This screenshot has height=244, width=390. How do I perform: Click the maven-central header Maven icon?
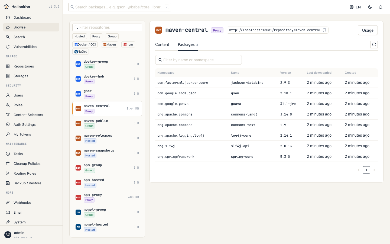(159, 30)
